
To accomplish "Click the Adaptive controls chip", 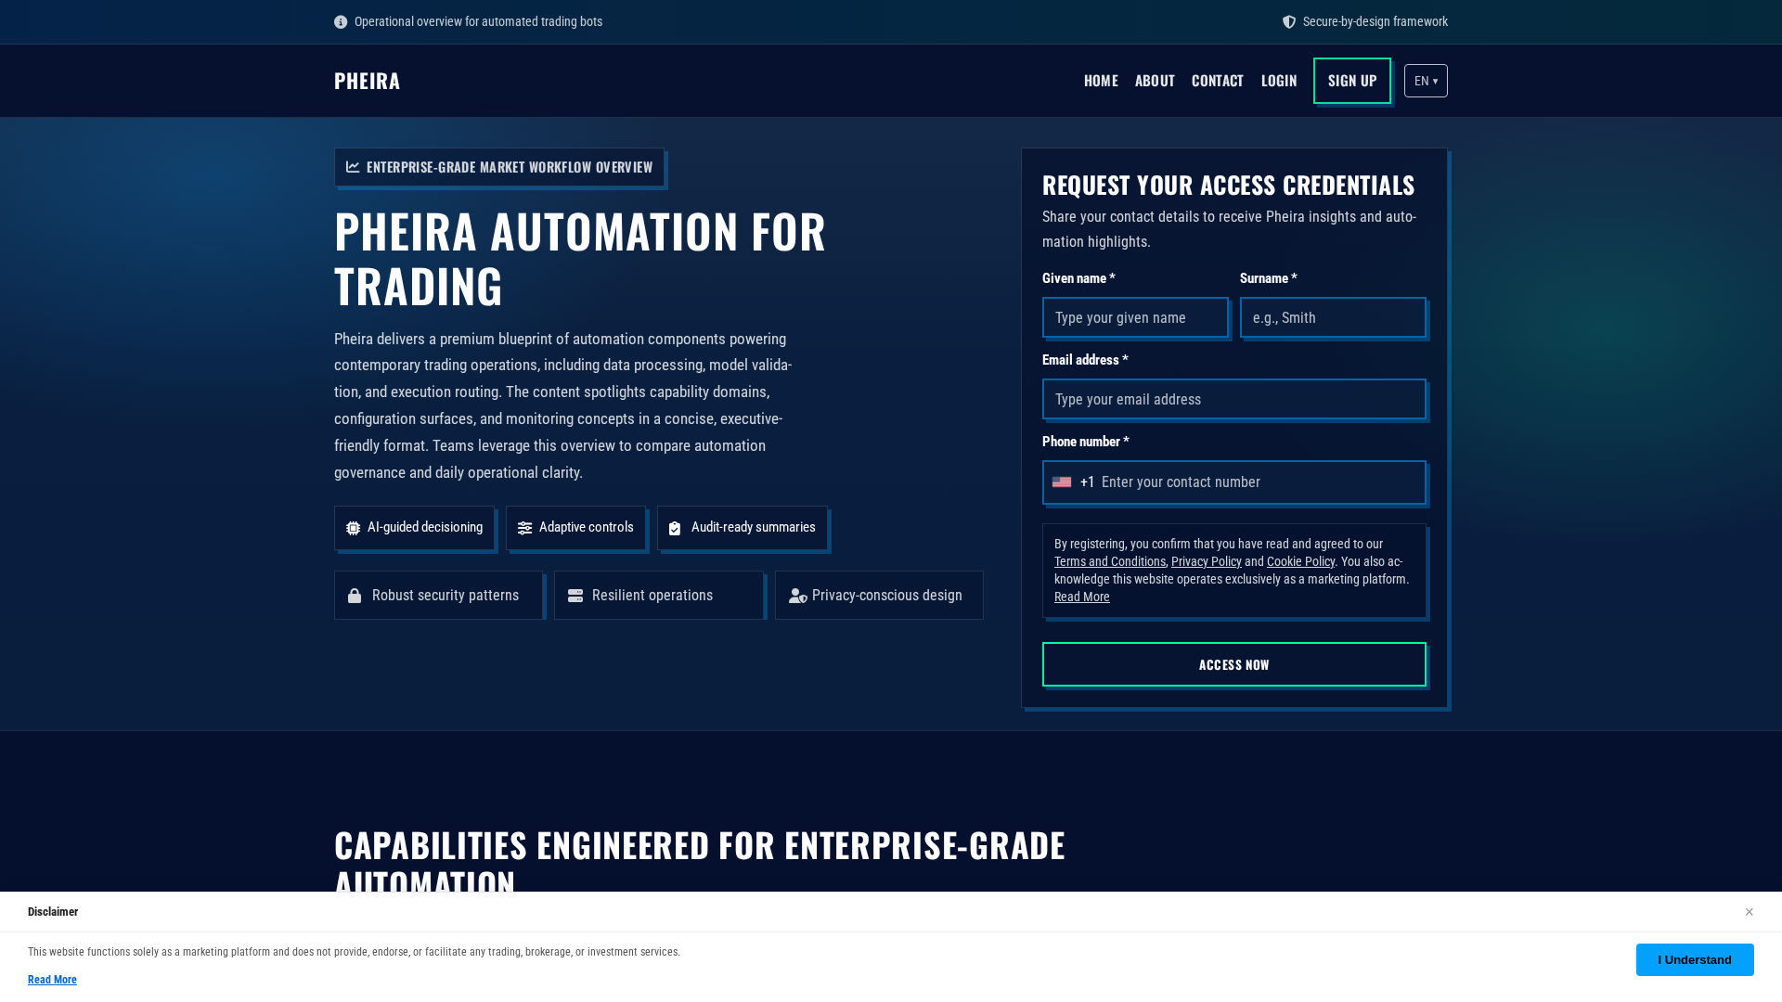I will point(575,528).
